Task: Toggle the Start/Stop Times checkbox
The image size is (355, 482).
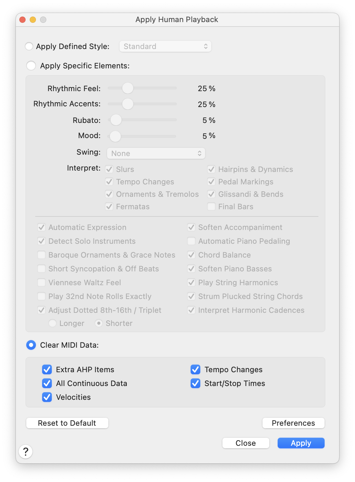Action: pyautogui.click(x=195, y=383)
